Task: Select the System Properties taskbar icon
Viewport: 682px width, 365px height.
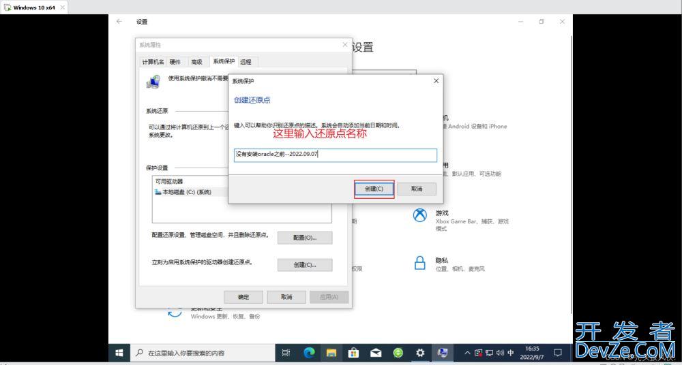Action: click(x=443, y=352)
